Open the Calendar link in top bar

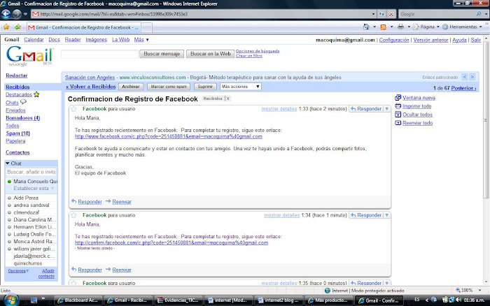click(34, 40)
